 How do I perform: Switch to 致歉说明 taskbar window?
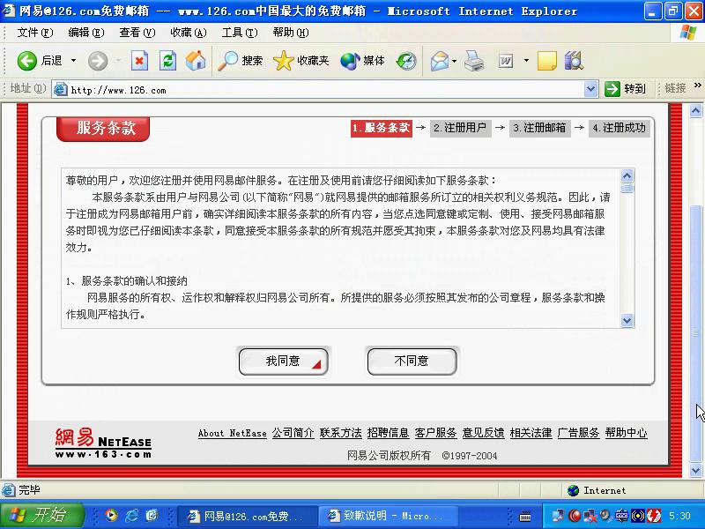tap(388, 516)
